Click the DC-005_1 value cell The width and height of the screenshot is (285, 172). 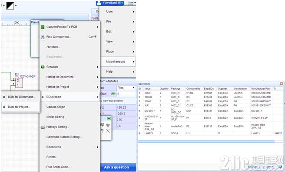click(x=150, y=111)
